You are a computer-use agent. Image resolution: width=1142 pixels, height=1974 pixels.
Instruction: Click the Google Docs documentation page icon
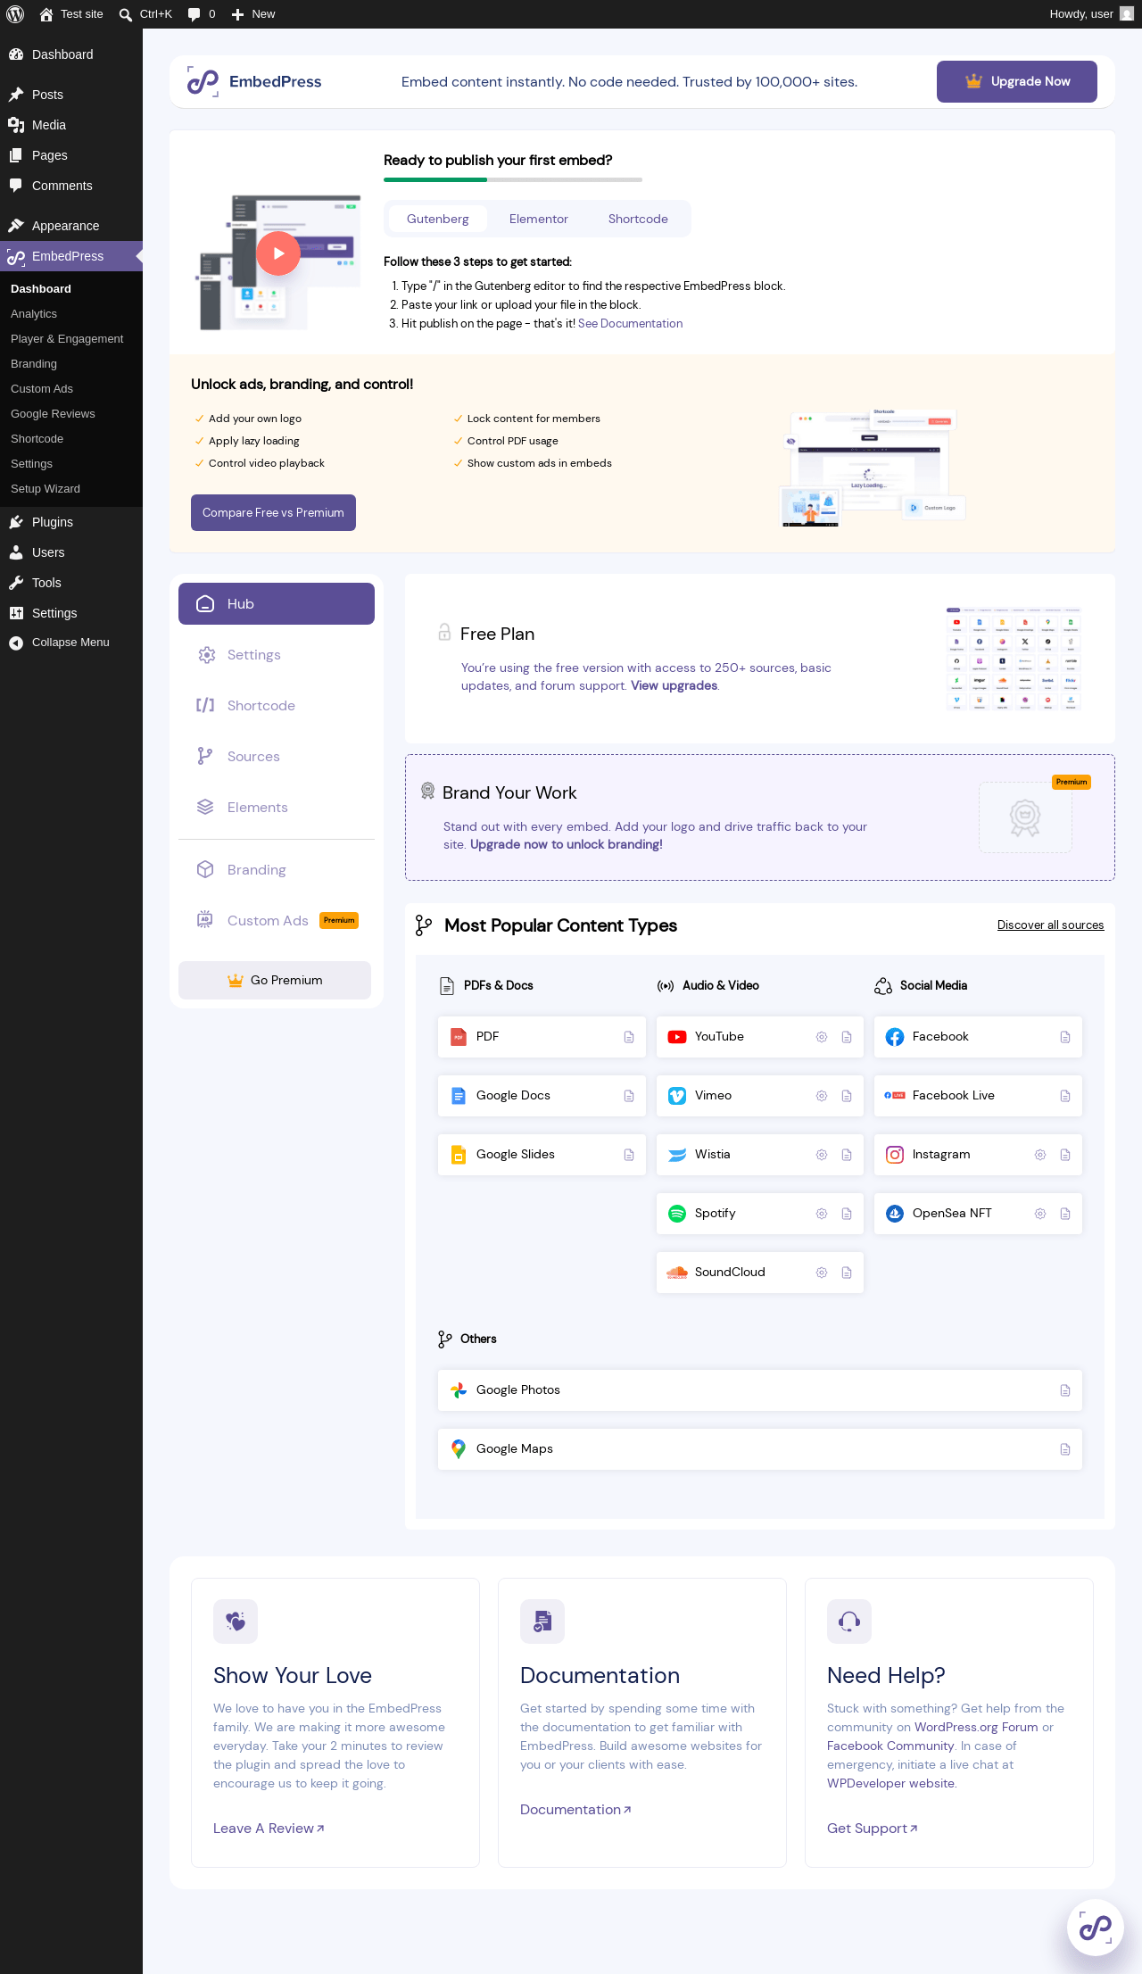click(x=629, y=1096)
